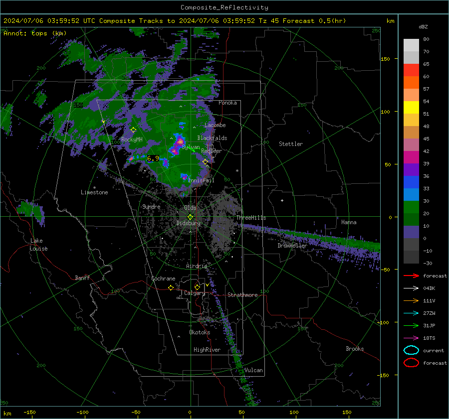
Task: Click the timestamp header '2024/07/06 03:59:52 UTC'
Action: pos(49,21)
